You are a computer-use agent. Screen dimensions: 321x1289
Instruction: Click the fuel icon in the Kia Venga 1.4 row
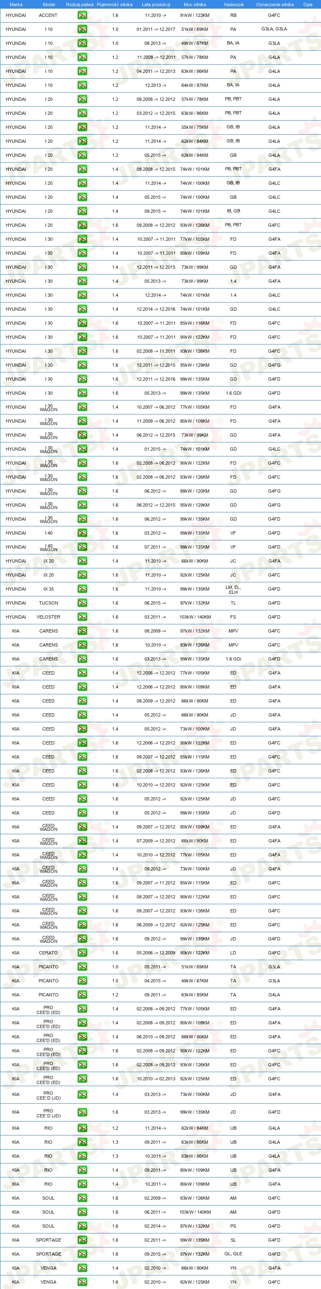coord(83,1268)
